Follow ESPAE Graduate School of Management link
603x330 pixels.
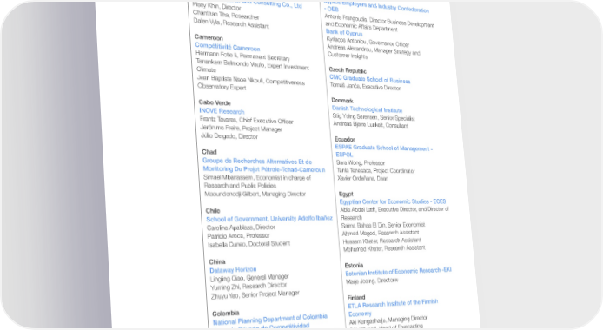(384, 148)
